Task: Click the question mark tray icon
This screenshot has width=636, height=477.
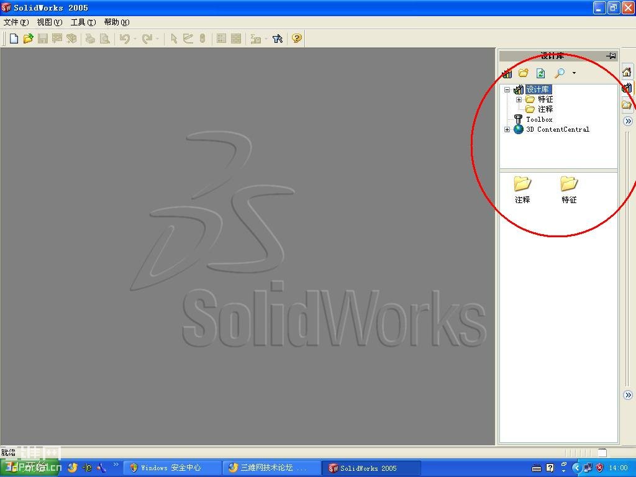Action: (x=550, y=468)
